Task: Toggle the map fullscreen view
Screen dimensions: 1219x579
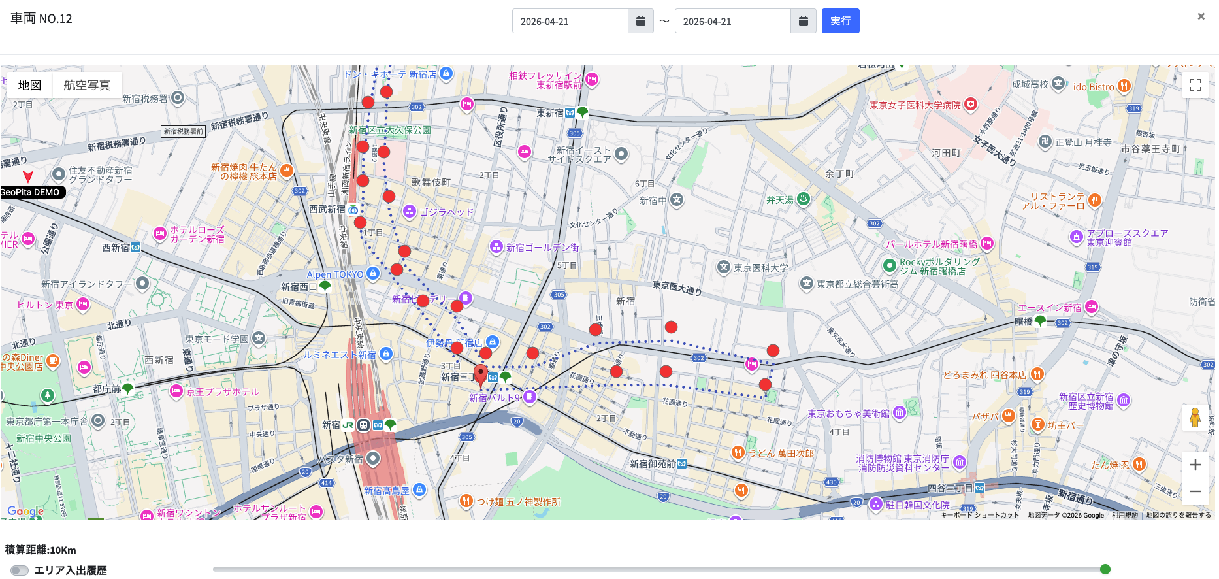Action: (1195, 85)
